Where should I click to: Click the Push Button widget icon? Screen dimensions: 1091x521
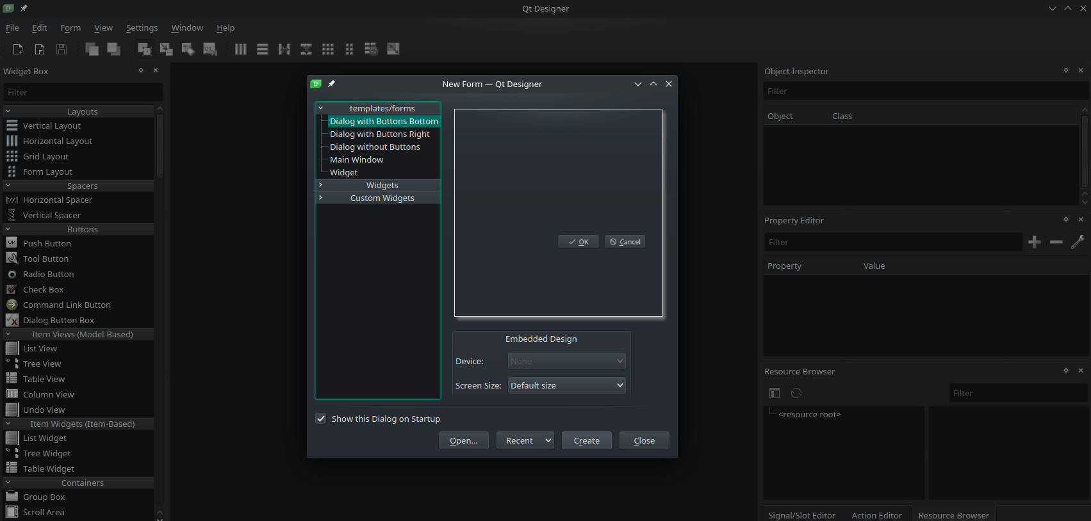[x=12, y=243]
